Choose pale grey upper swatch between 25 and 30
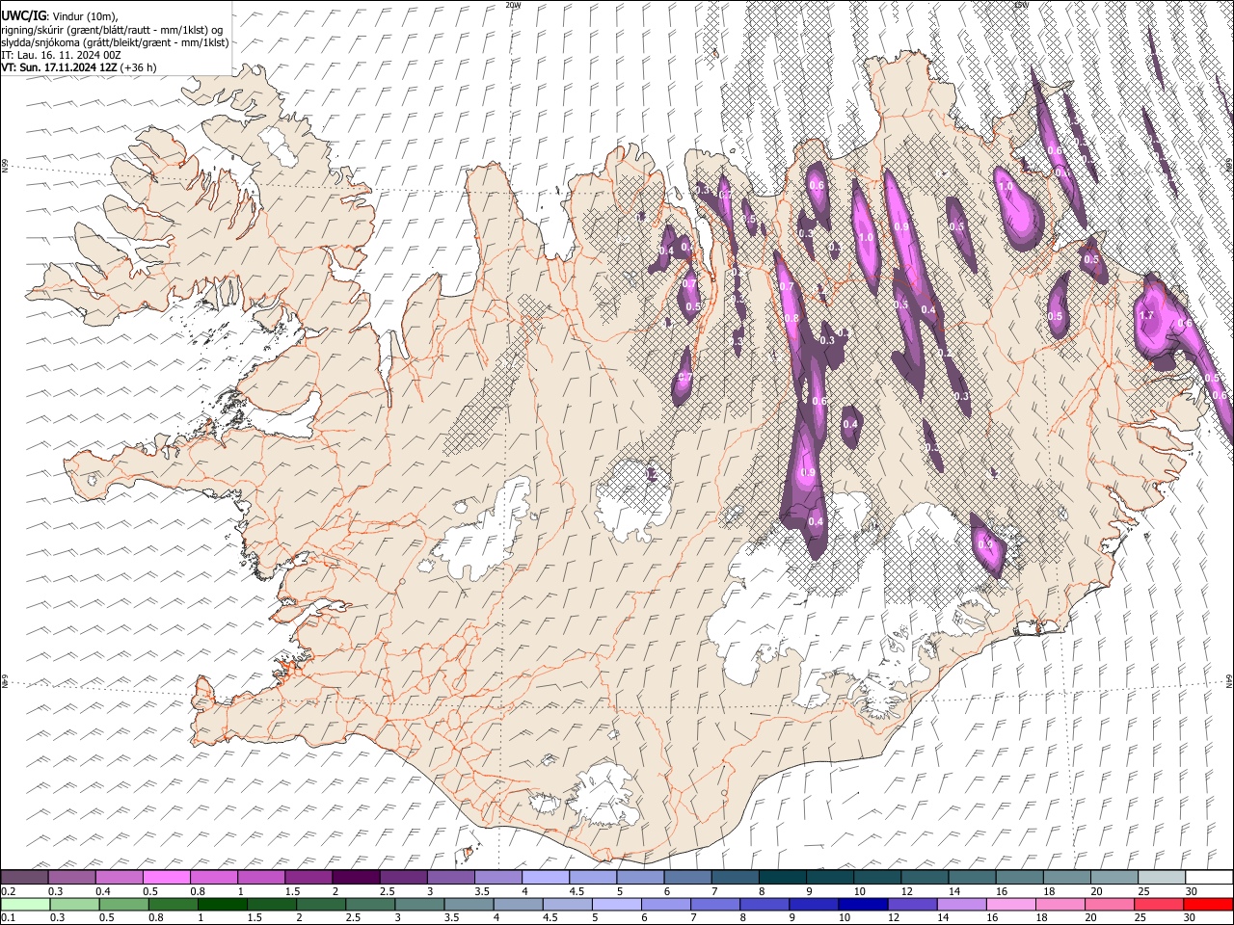The width and height of the screenshot is (1234, 925). [x=1161, y=877]
